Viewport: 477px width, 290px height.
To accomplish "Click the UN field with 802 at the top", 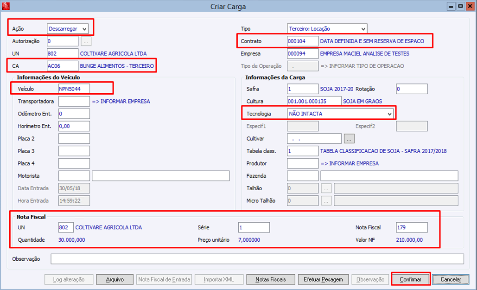I will tap(63, 54).
